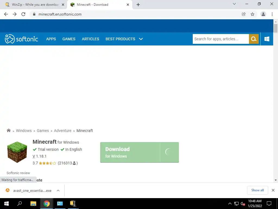Screen dimensions: 278x209
Task: Expand the BEST PRODUCTS chevron
Action: click(141, 39)
